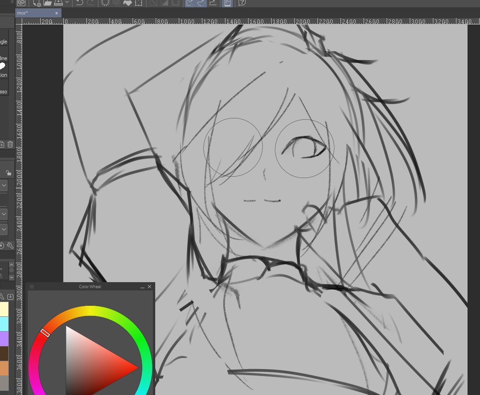The width and height of the screenshot is (480, 395).
Task: Click the greyed redo arrow
Action: pyautogui.click(x=91, y=3)
